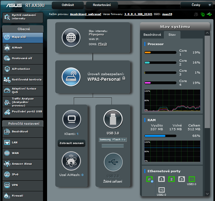Expand the Samsung Flash device dropdown
The width and height of the screenshot is (215, 201).
pyautogui.click(x=113, y=139)
